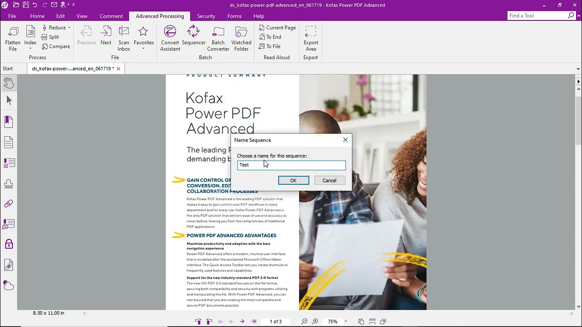Click the sequence name input field
The height and width of the screenshot is (327, 582).
(291, 165)
